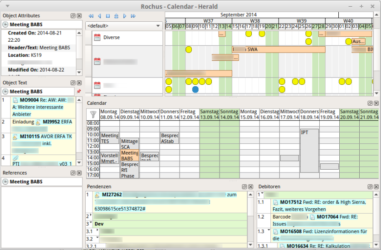This screenshot has width=381, height=250.
Task: Click Montag 08.09.14 column header
Action: click(110, 114)
